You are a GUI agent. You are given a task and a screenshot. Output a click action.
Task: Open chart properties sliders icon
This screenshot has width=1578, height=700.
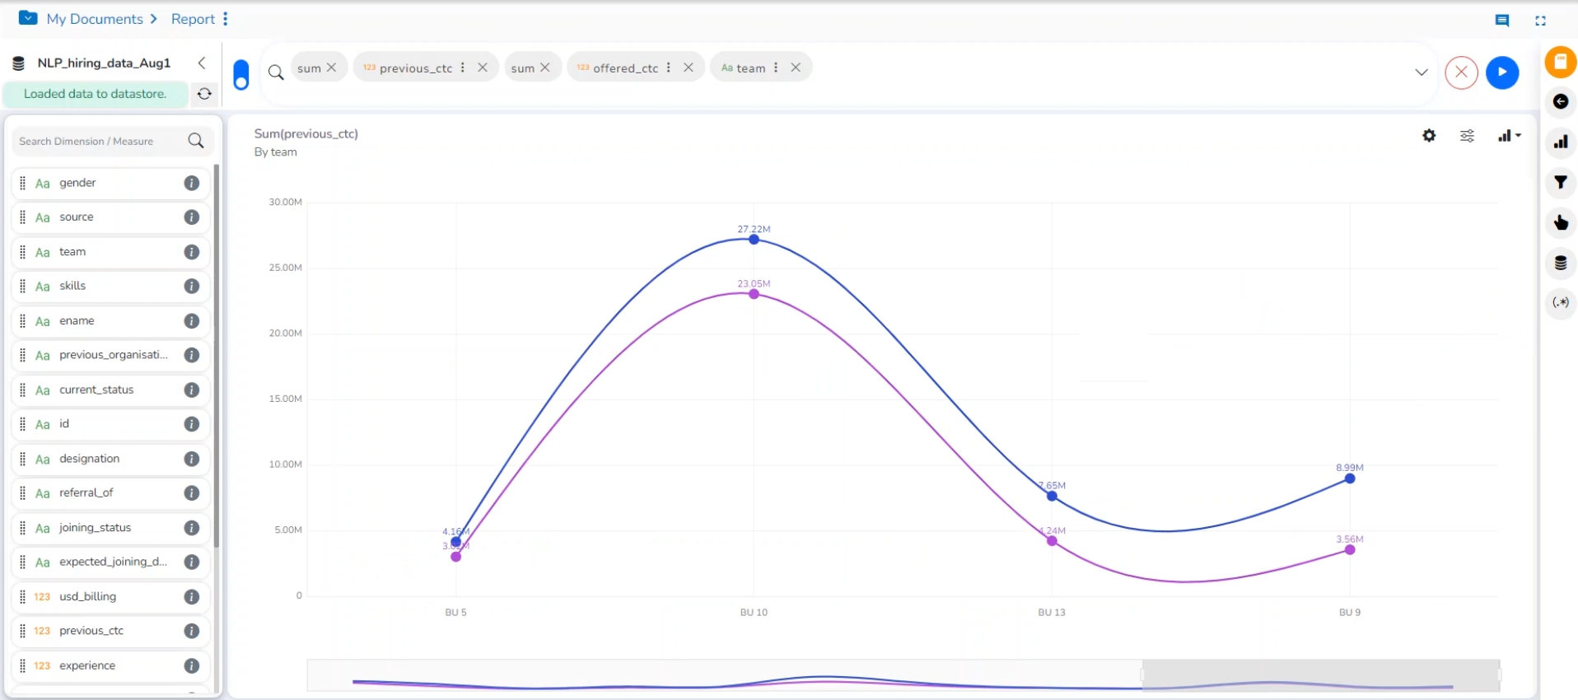point(1467,136)
